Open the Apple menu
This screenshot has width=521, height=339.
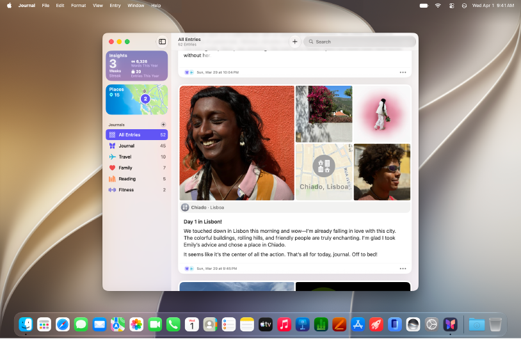[x=10, y=5]
